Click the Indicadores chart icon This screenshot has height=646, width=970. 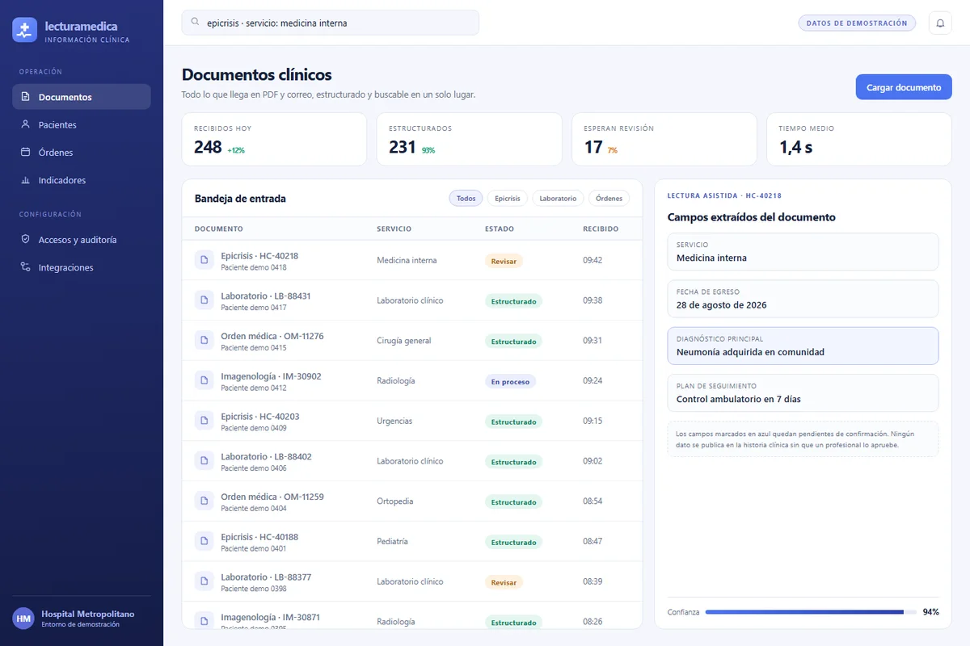tap(25, 180)
